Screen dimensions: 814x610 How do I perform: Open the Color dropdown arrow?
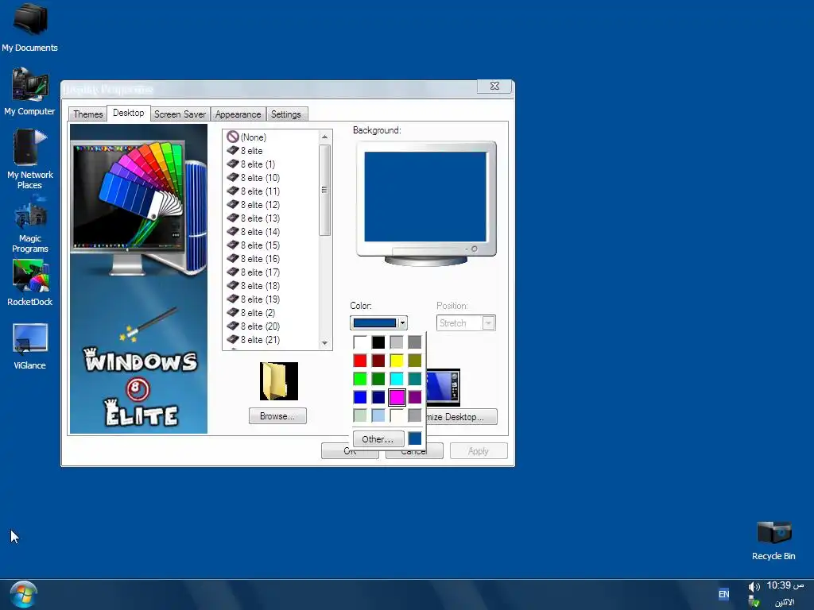401,323
